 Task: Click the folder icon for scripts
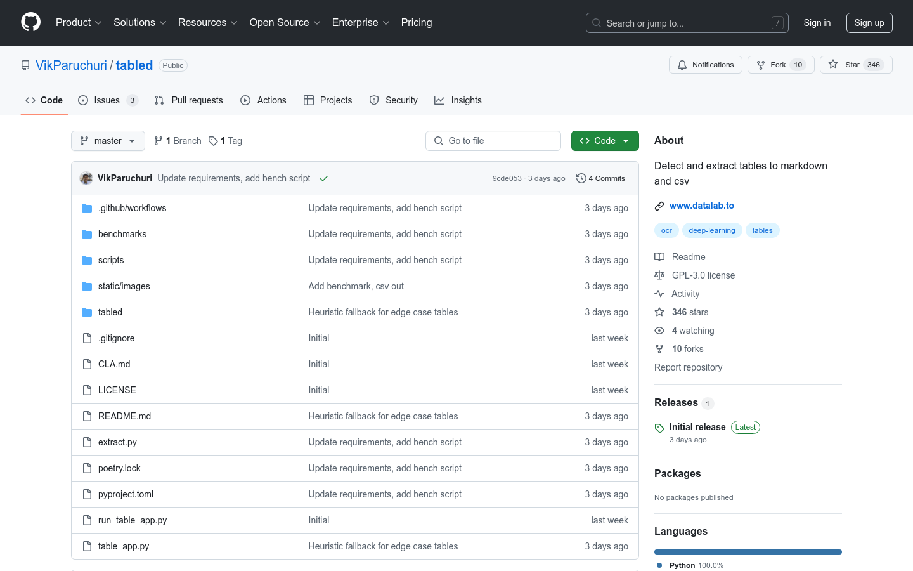point(87,260)
